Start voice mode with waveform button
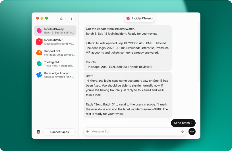Screen dimensions: 232x151 tap(192, 131)
